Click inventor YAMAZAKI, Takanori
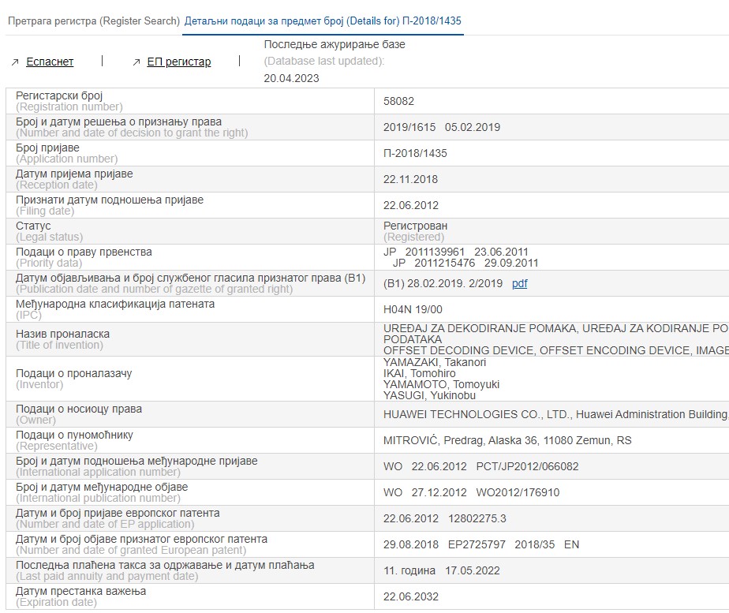 (435, 362)
